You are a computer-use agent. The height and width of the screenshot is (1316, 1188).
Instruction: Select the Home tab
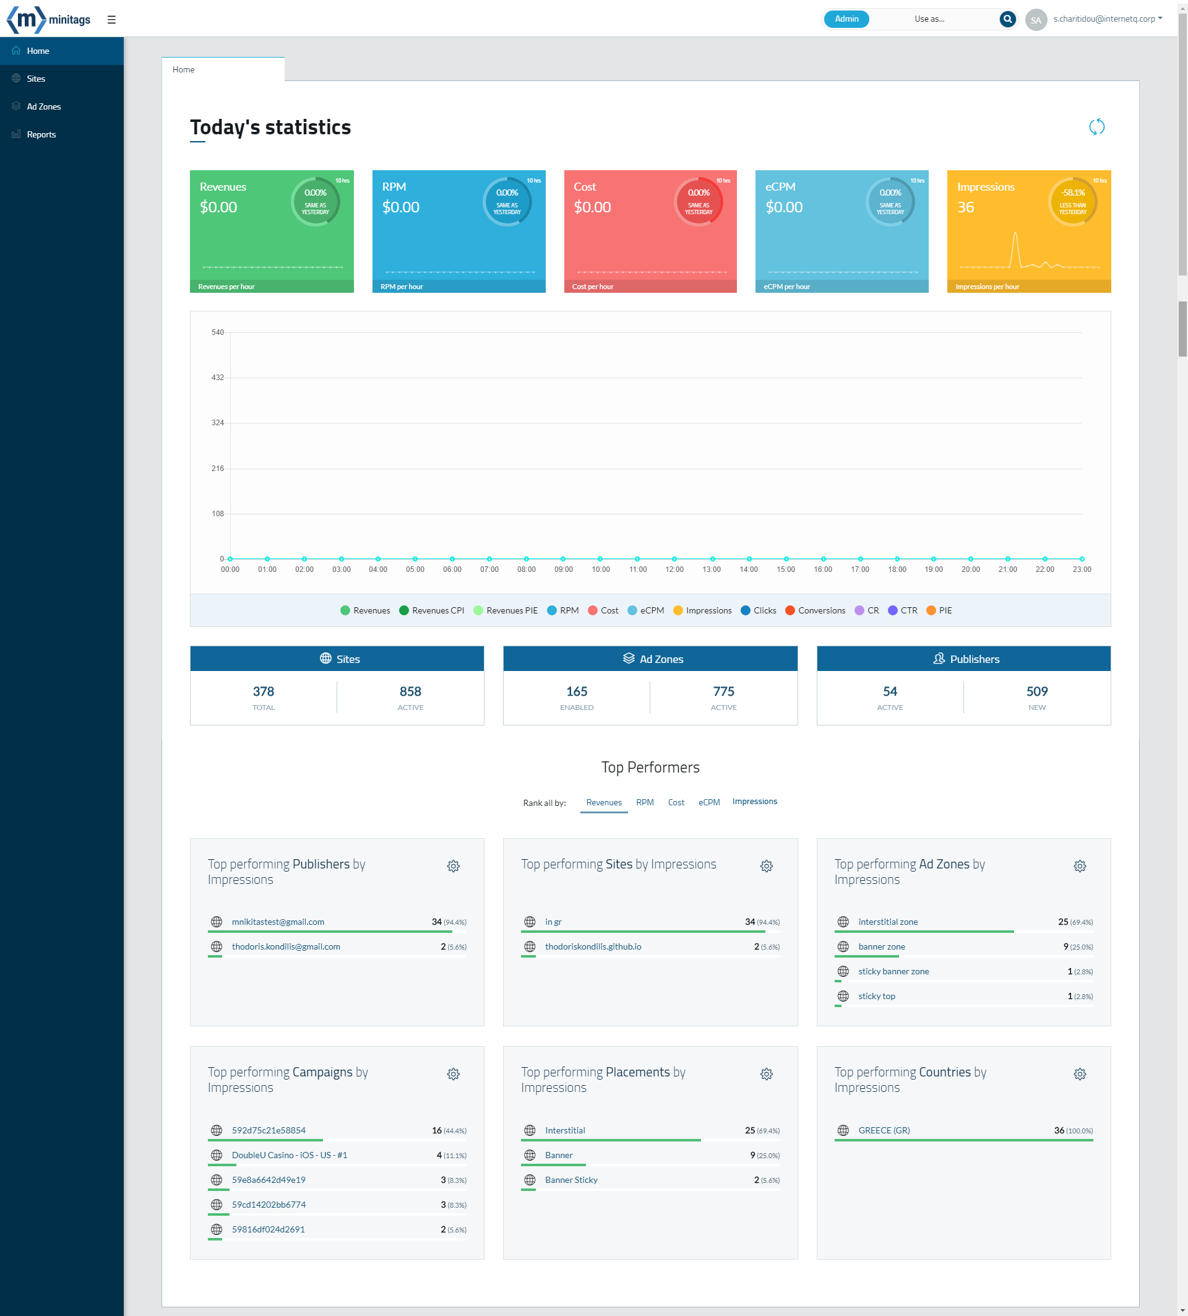pos(183,69)
